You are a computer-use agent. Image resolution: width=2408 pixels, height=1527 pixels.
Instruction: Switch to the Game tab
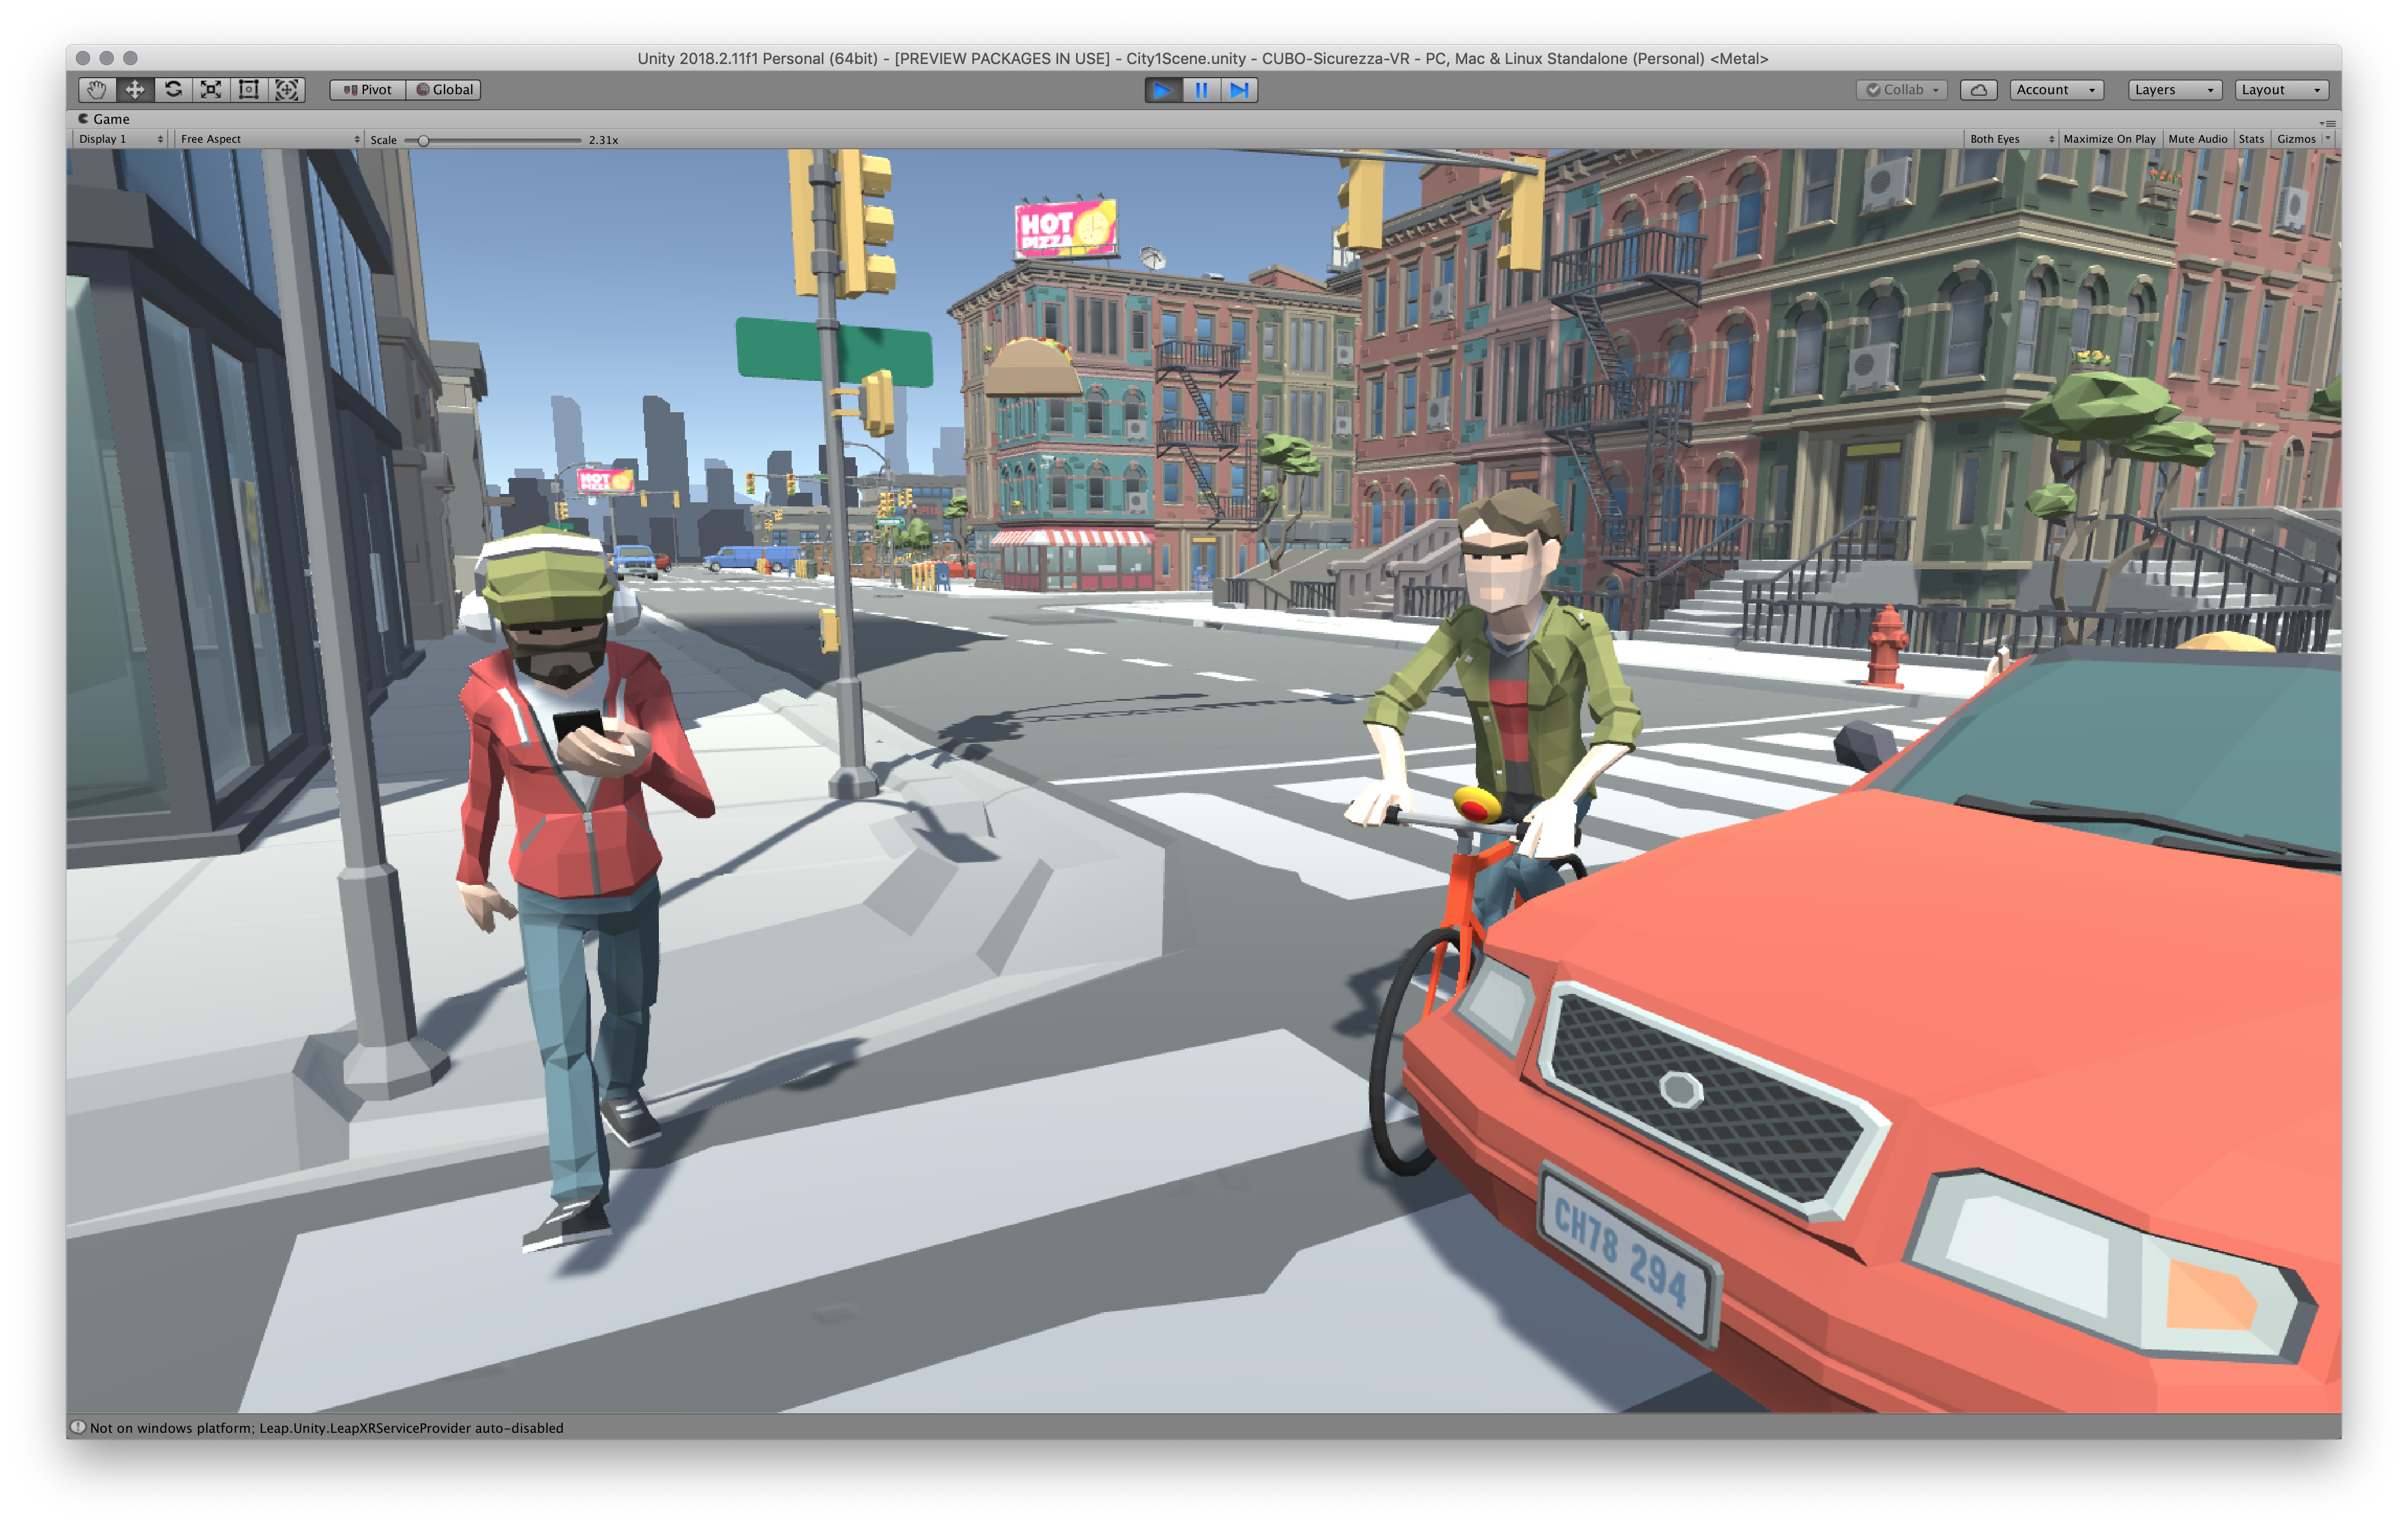(x=104, y=118)
